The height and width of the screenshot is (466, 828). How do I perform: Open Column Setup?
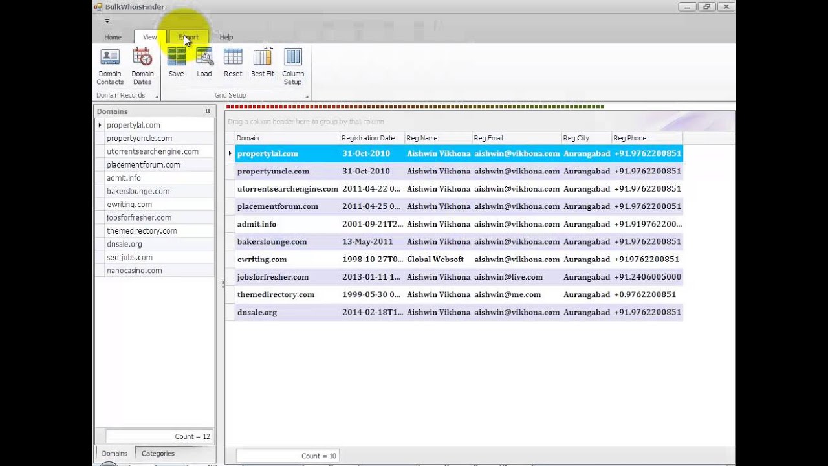[x=293, y=66]
